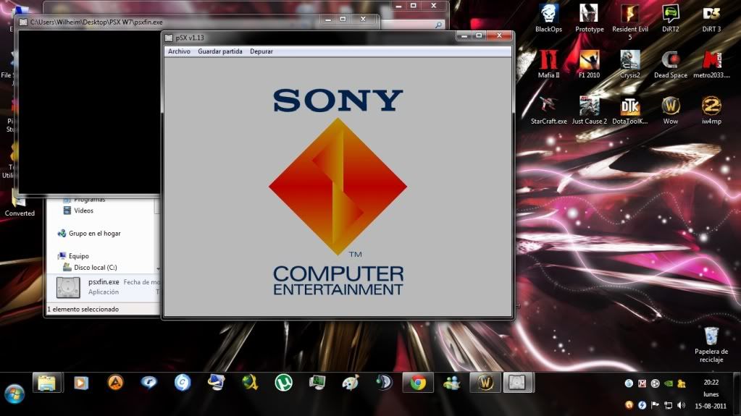This screenshot has height=416, width=741.
Task: Click the Explorer search magnifier icon
Action: 438,25
